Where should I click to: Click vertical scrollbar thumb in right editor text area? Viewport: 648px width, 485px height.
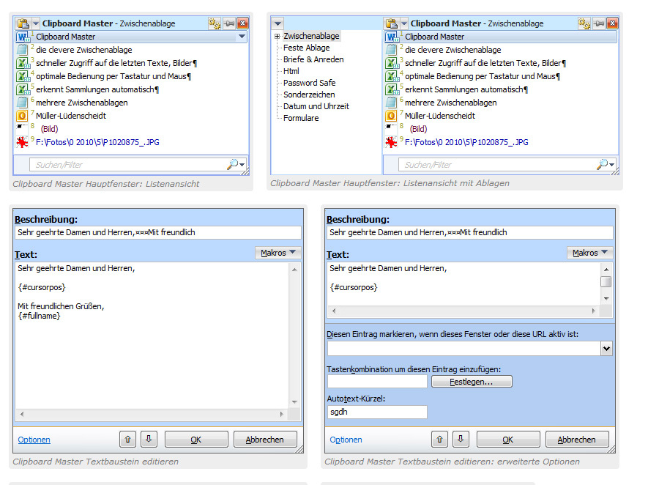pos(606,281)
